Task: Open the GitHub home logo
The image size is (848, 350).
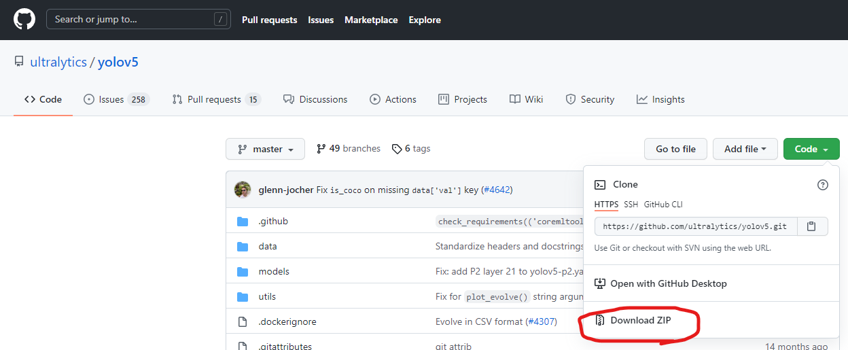Action: tap(24, 19)
